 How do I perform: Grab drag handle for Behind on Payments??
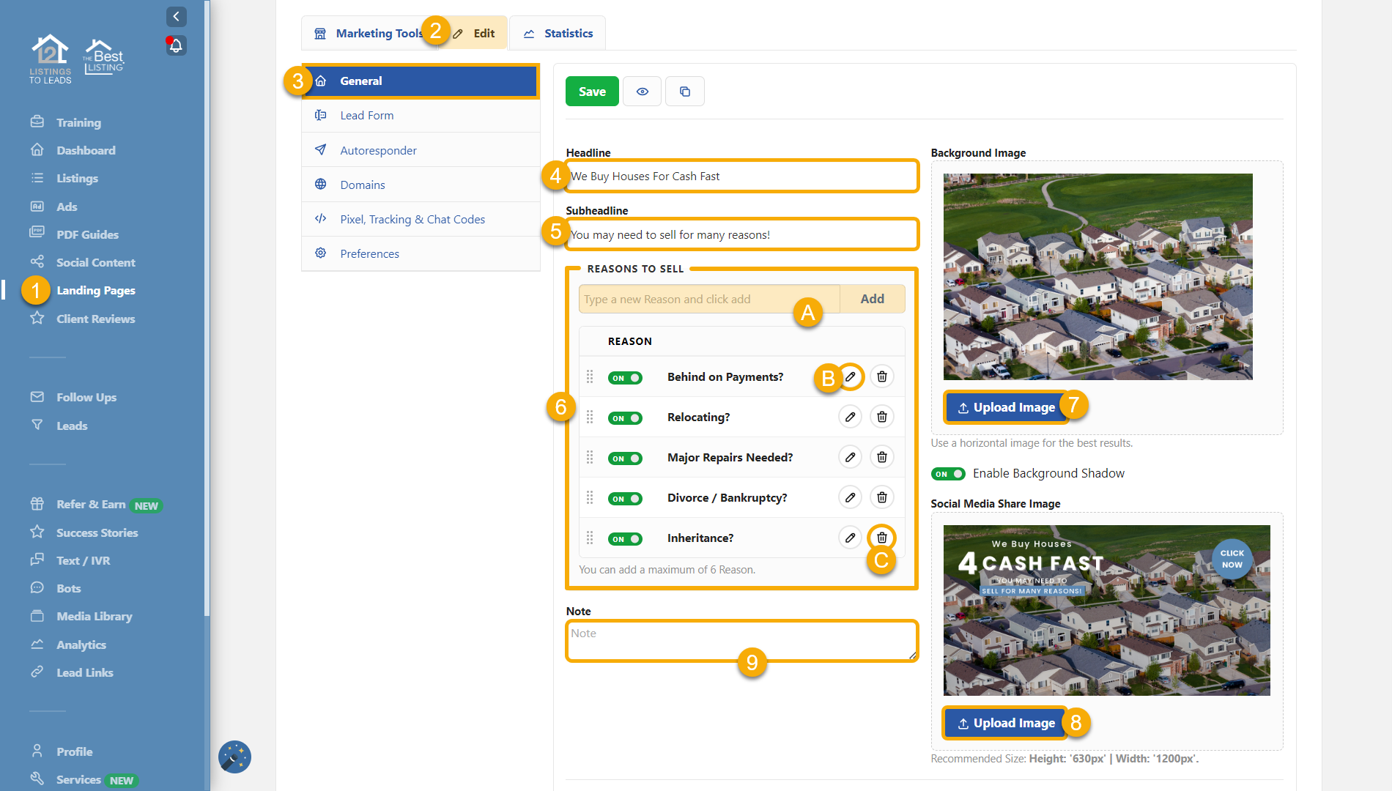pyautogui.click(x=590, y=376)
